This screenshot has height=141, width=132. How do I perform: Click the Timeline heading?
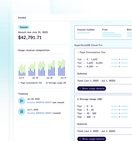tap(23, 94)
